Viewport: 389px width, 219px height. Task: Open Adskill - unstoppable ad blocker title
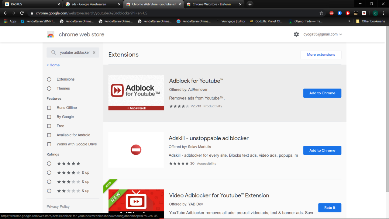coord(209,138)
